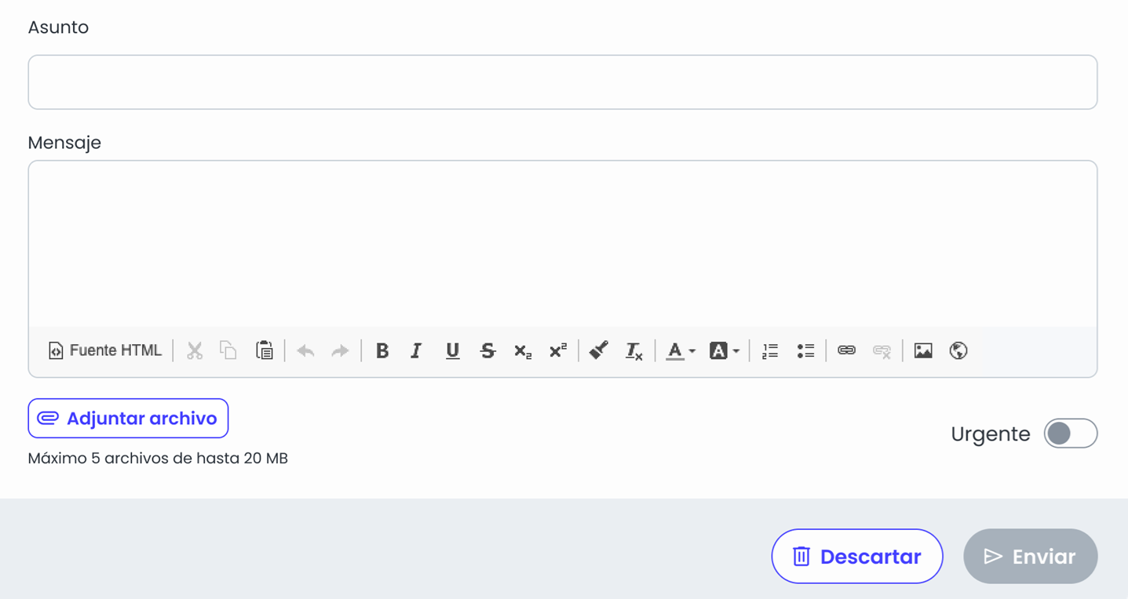The width and height of the screenshot is (1128, 599).
Task: Redo the last edit
Action: (340, 350)
